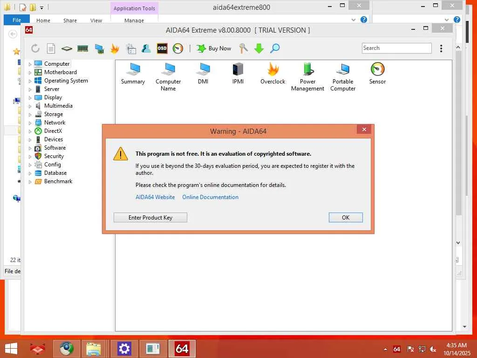Click the AIDA64 taskbar button
The width and height of the screenshot is (477, 358).
tap(182, 349)
